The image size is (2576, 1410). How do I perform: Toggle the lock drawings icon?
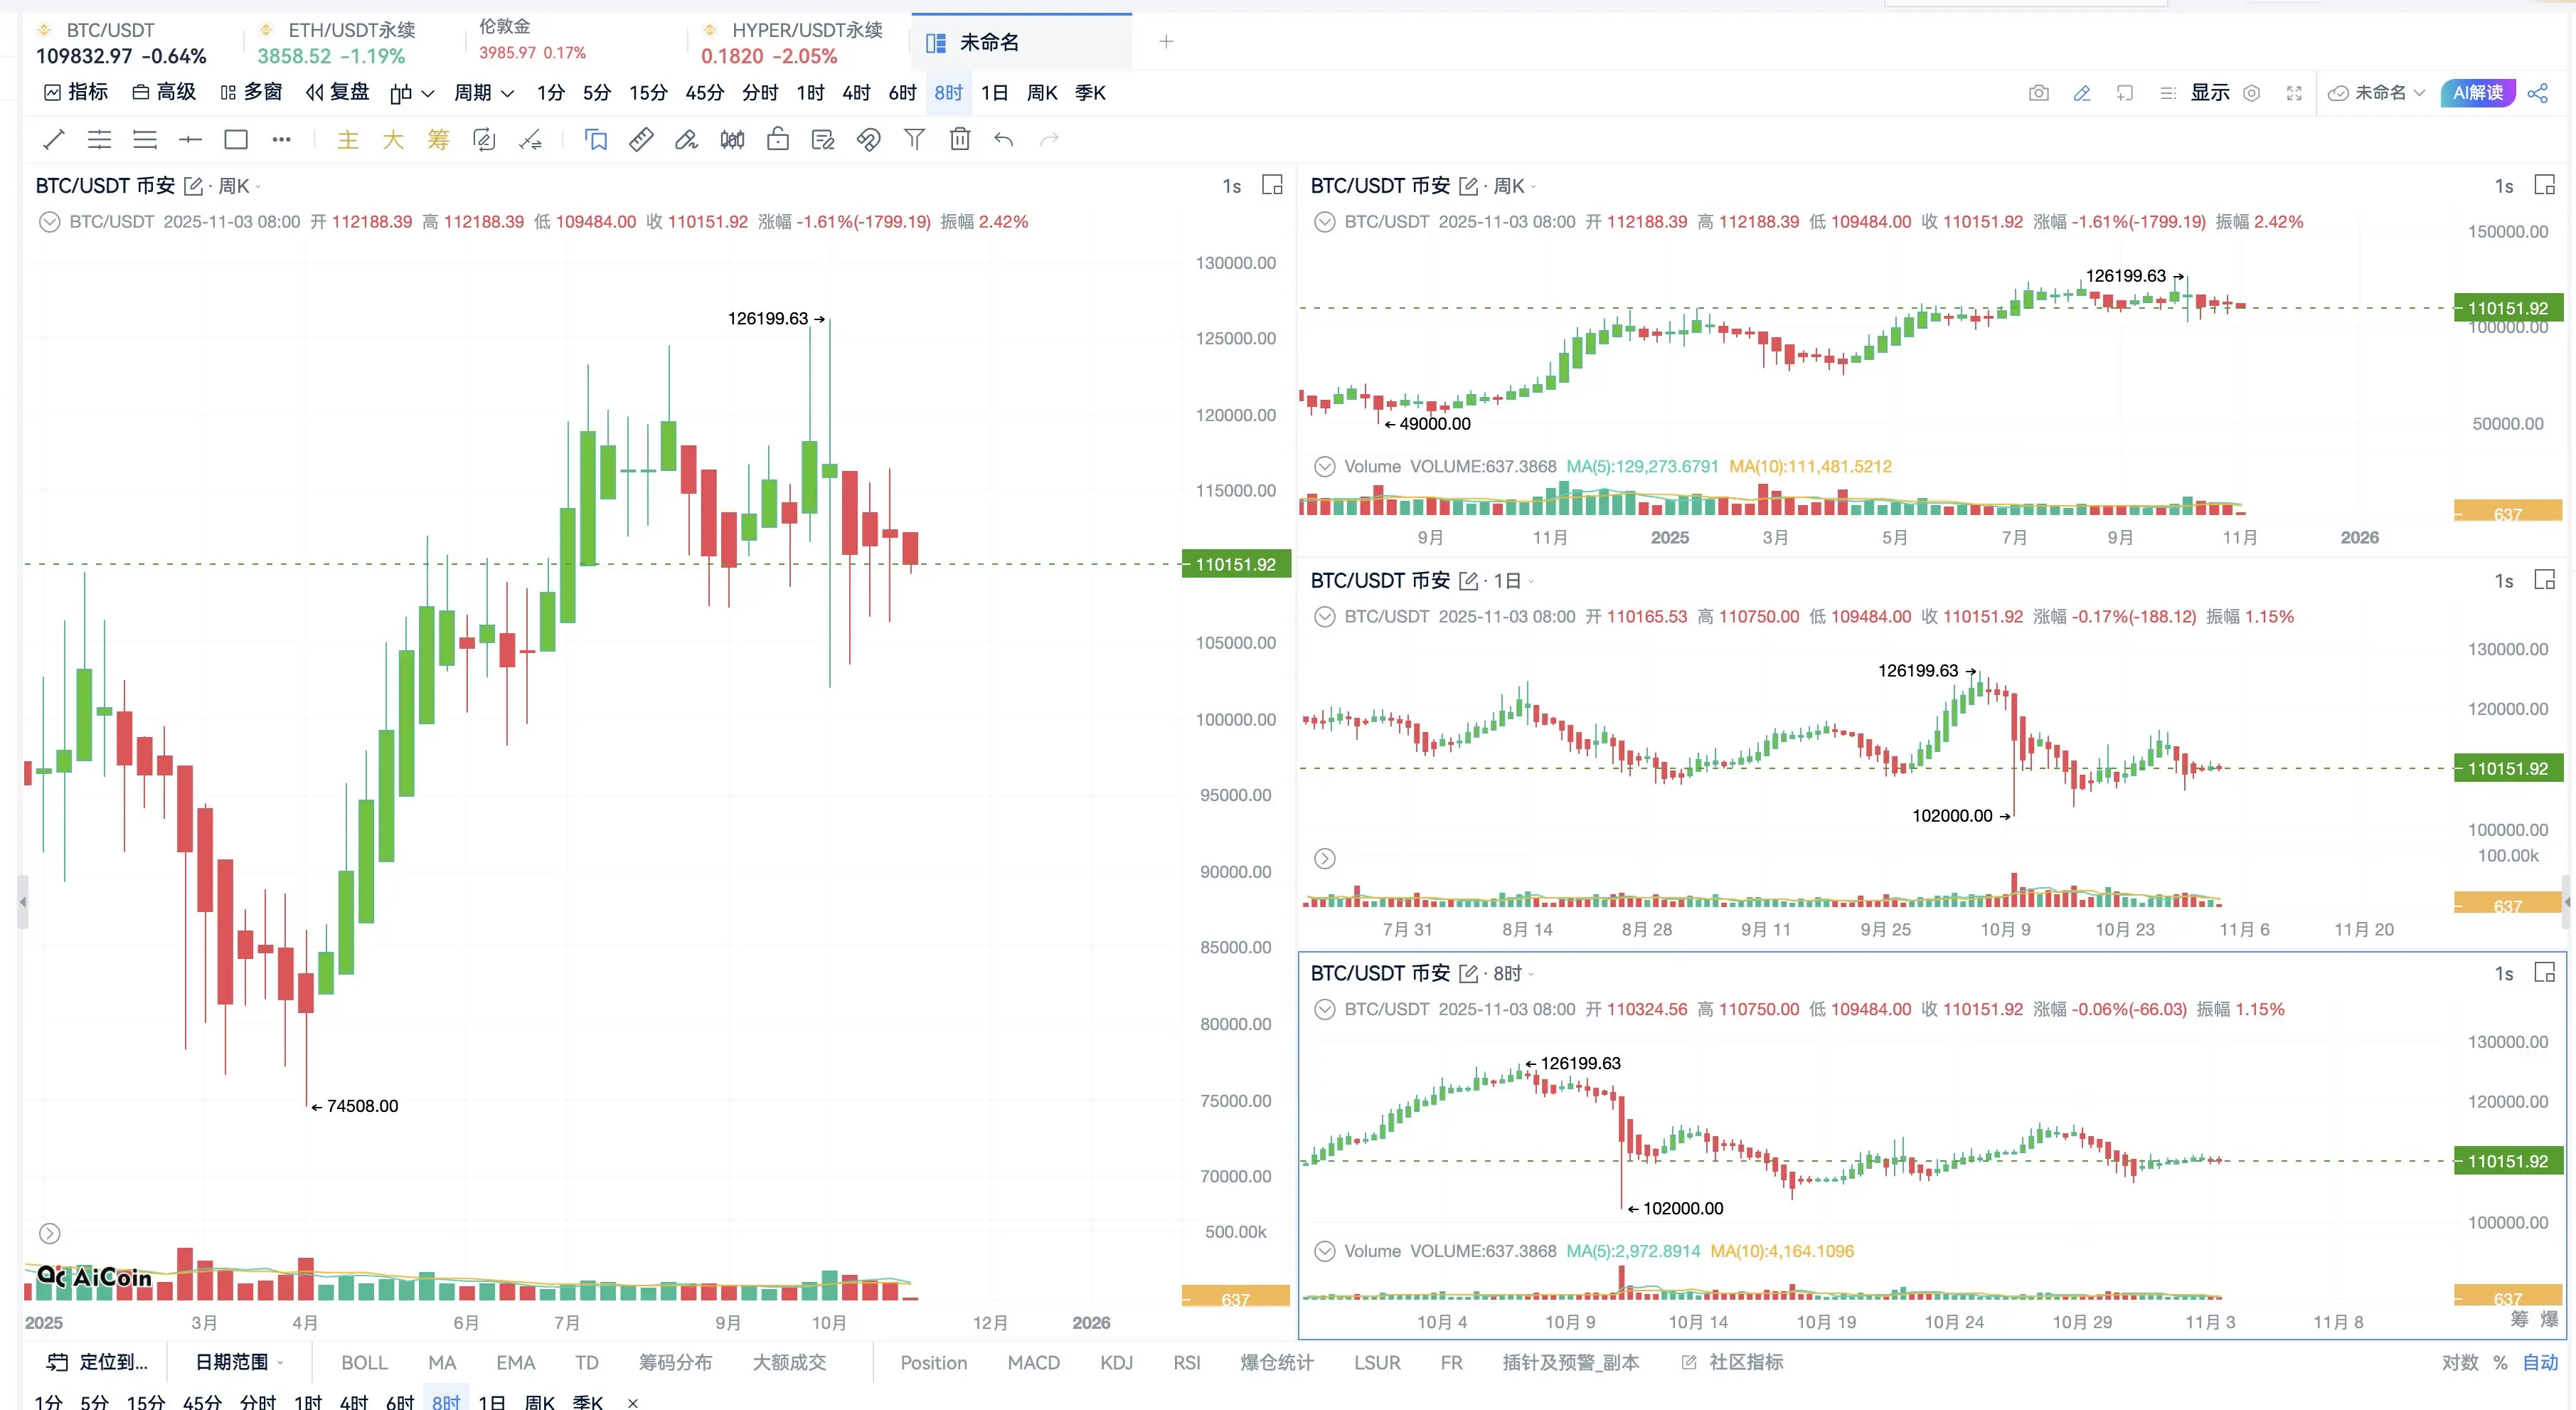click(777, 140)
